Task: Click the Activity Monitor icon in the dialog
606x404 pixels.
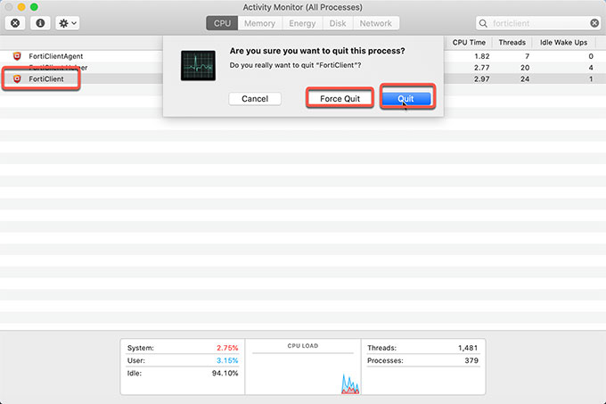Action: 197,64
